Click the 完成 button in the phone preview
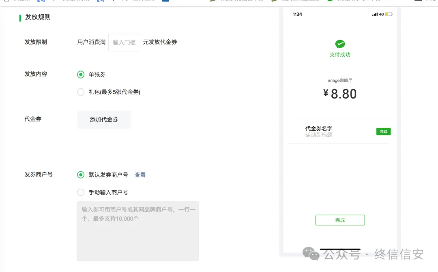This screenshot has width=438, height=272. (x=340, y=220)
